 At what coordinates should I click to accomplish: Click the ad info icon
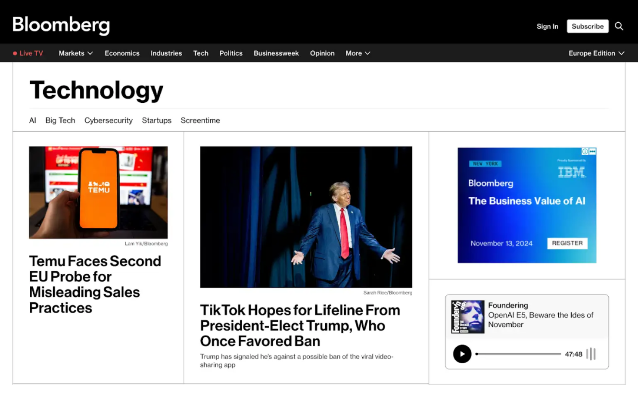(x=585, y=151)
